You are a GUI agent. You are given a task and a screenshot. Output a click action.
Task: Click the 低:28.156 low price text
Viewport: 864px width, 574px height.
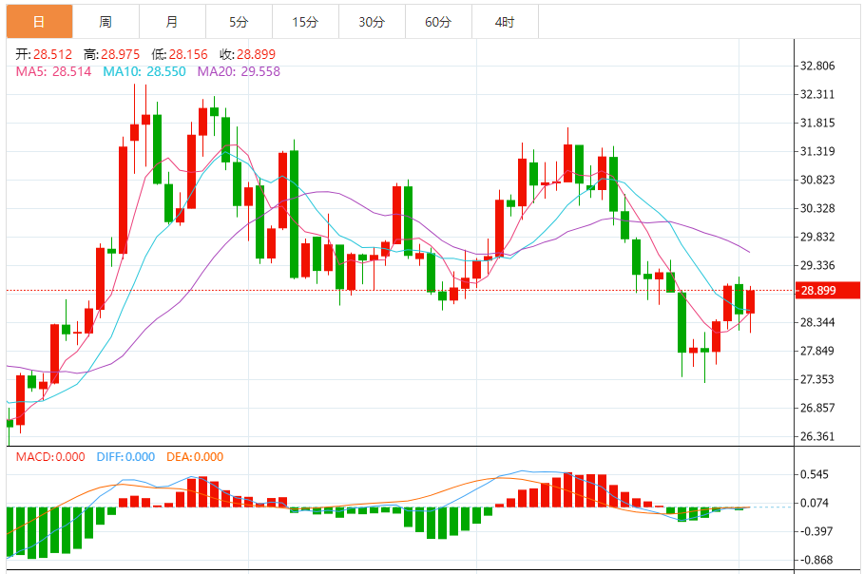pyautogui.click(x=180, y=54)
